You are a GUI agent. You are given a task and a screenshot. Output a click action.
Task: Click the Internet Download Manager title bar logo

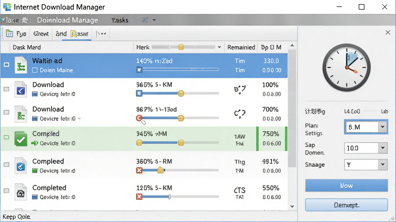click(x=7, y=7)
